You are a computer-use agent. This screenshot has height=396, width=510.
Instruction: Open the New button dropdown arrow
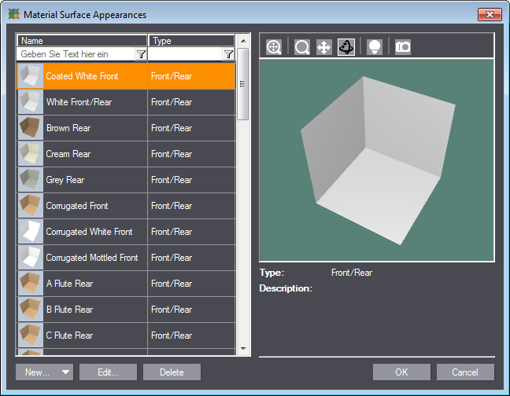[65, 372]
